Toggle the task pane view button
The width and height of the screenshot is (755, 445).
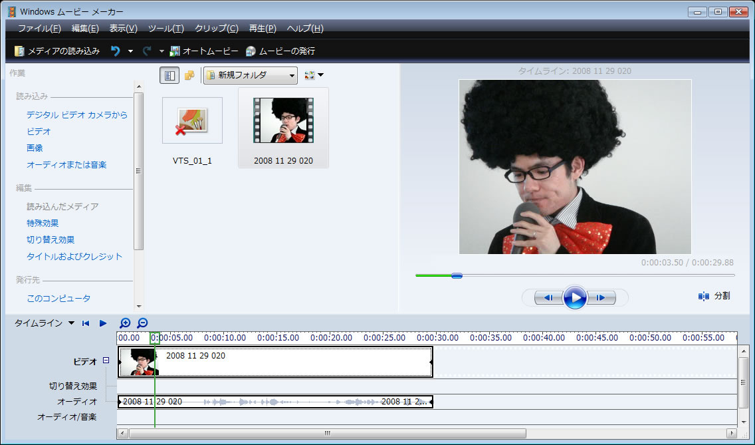coord(169,76)
